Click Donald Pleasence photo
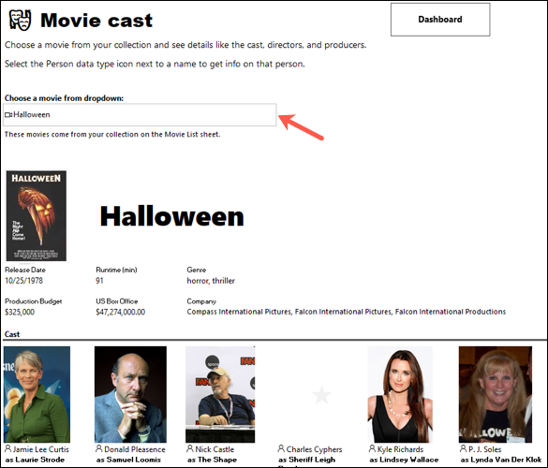 click(130, 394)
